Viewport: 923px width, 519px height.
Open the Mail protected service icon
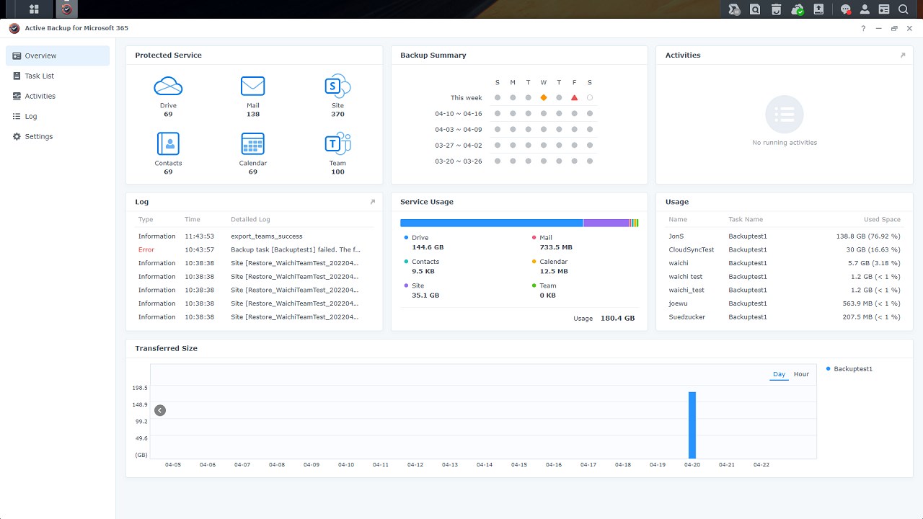252,86
